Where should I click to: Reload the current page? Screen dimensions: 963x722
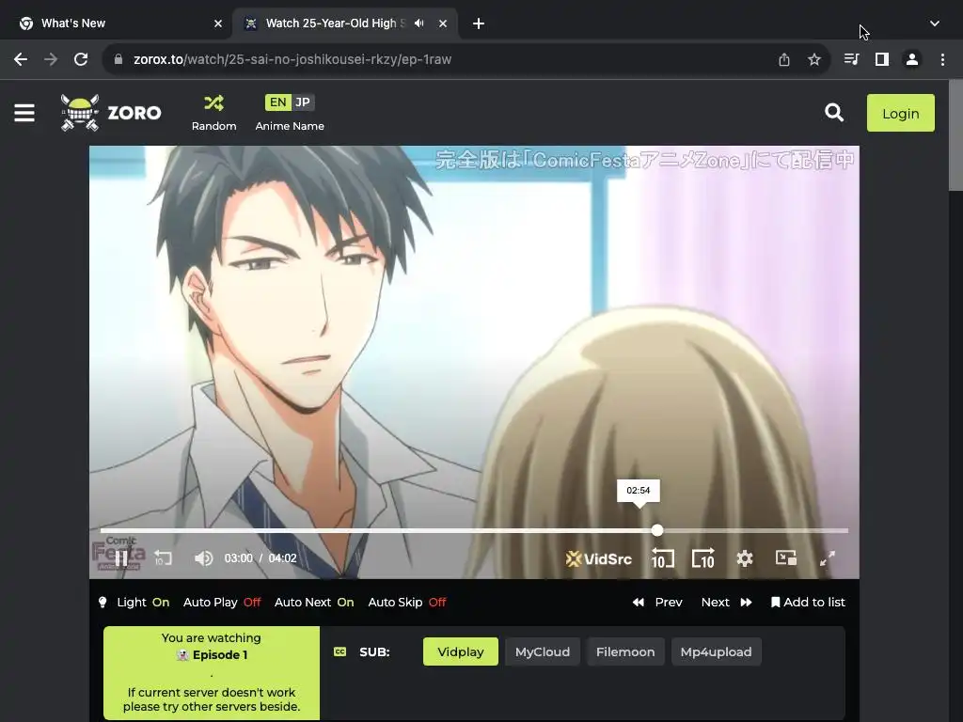(x=81, y=59)
